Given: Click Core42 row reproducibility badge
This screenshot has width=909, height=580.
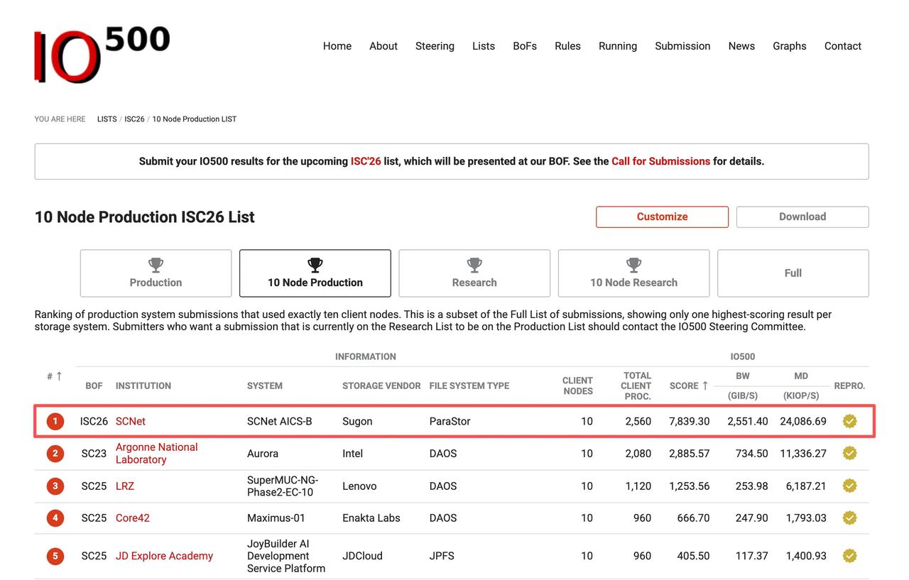Looking at the screenshot, I should pos(849,518).
